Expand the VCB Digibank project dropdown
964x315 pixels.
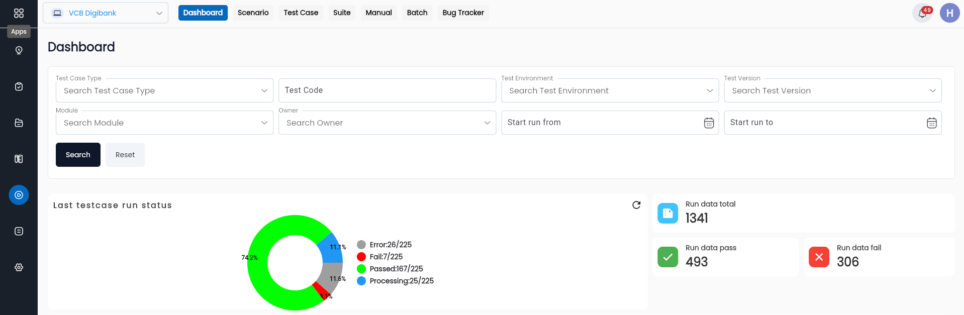coord(106,13)
